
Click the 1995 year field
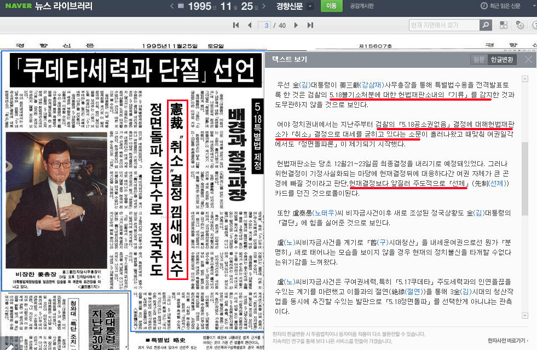click(199, 6)
